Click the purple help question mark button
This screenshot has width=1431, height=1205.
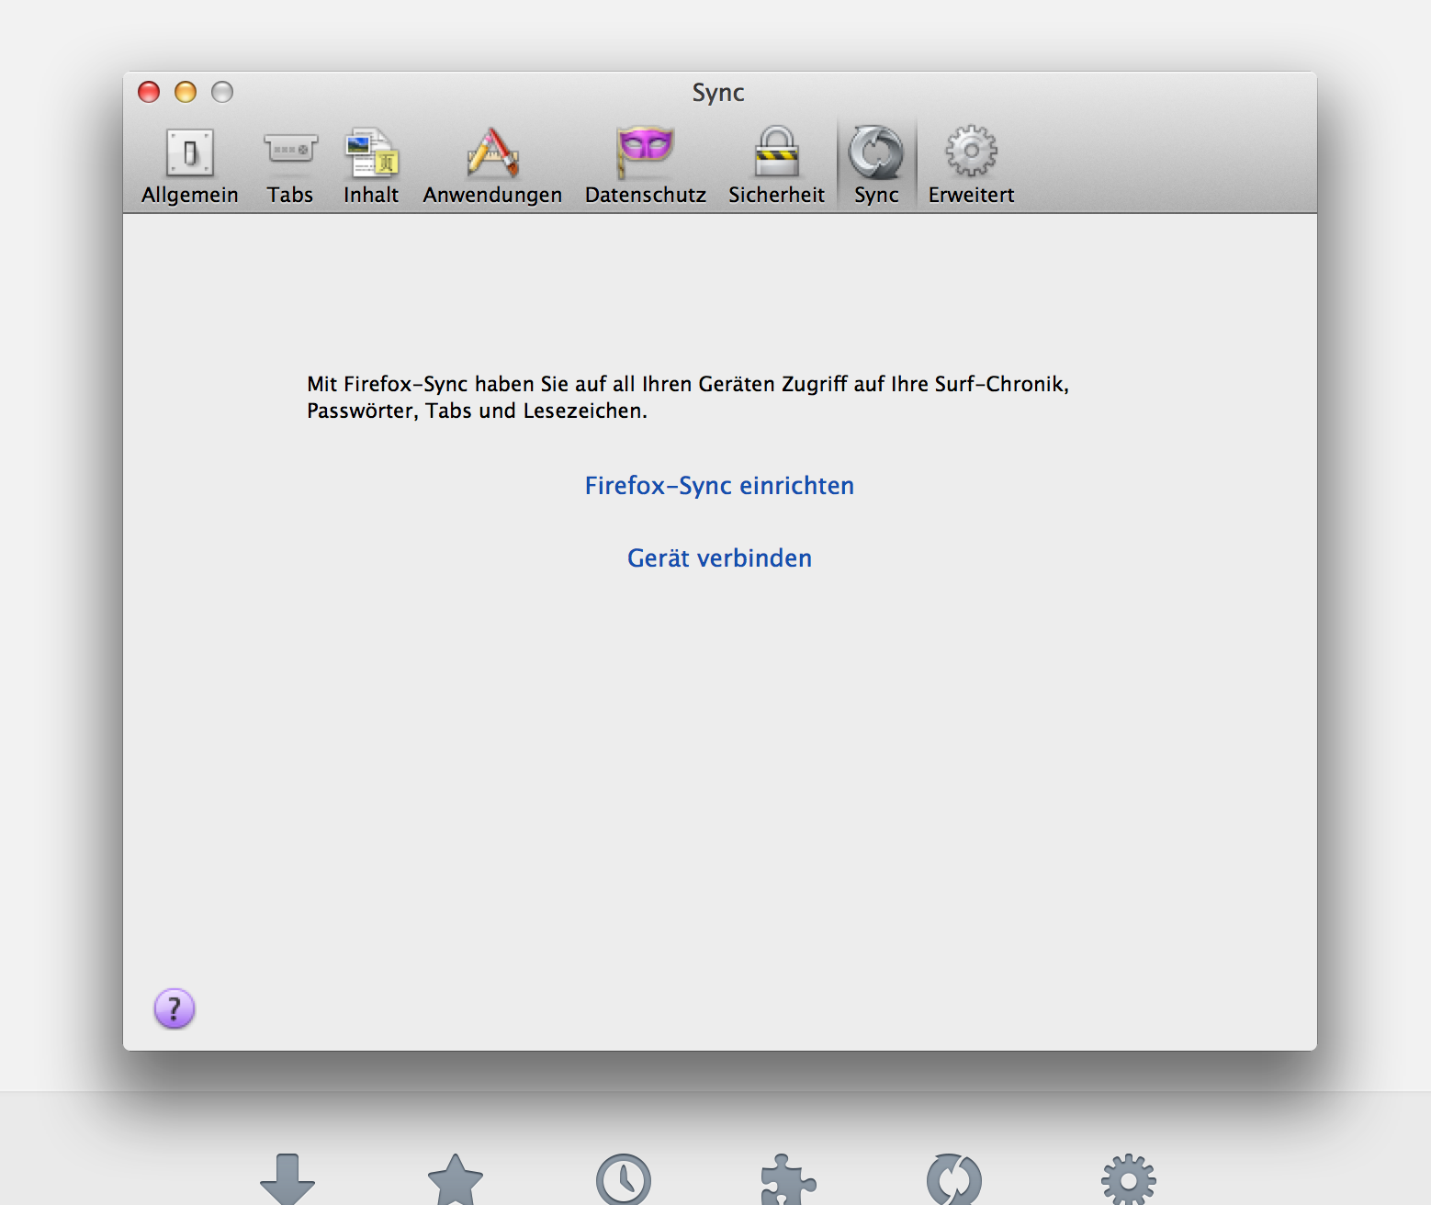tap(175, 1008)
